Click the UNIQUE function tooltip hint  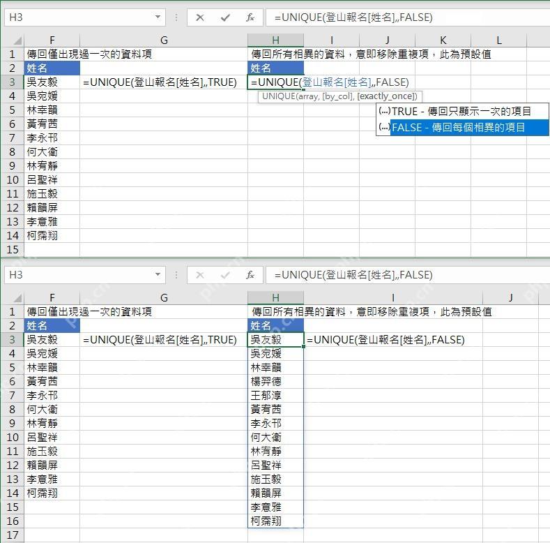point(339,96)
